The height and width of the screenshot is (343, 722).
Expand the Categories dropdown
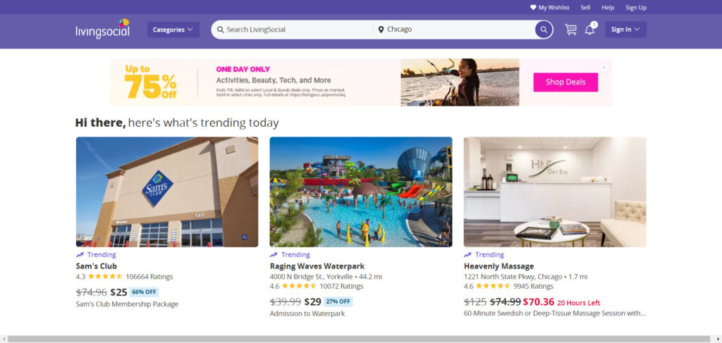tap(173, 30)
